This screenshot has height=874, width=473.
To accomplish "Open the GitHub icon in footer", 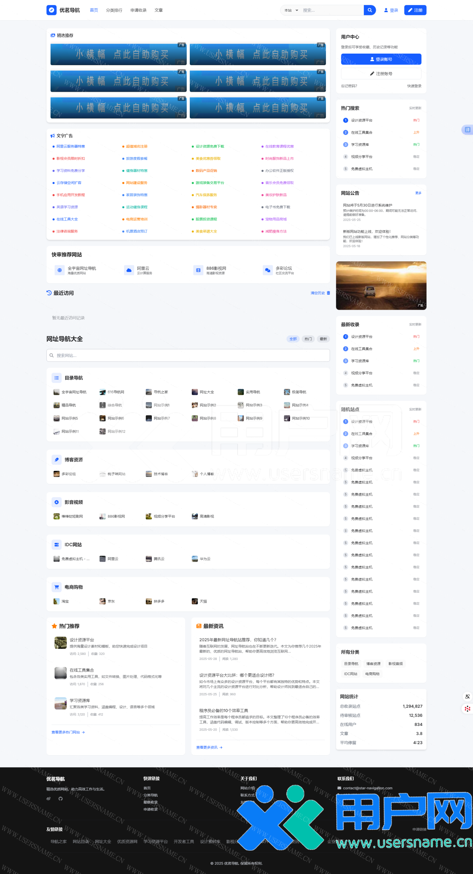I will click(61, 799).
